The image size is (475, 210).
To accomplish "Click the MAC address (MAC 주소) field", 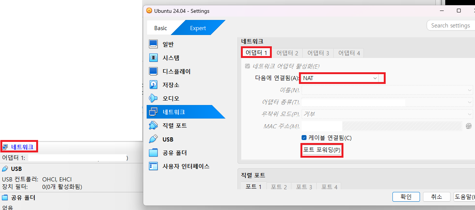I will (x=382, y=126).
